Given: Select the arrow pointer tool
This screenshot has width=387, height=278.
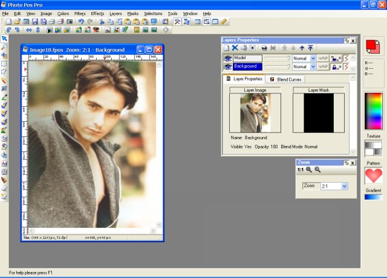Looking at the screenshot, I should tap(4, 38).
